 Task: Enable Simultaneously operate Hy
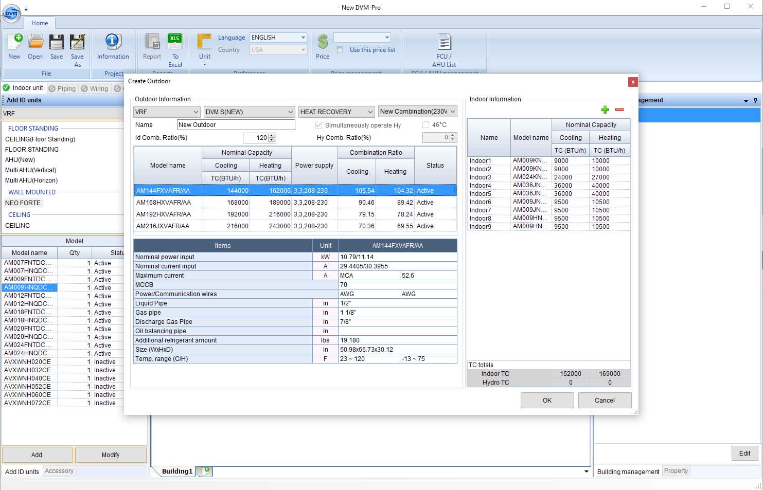coord(319,125)
